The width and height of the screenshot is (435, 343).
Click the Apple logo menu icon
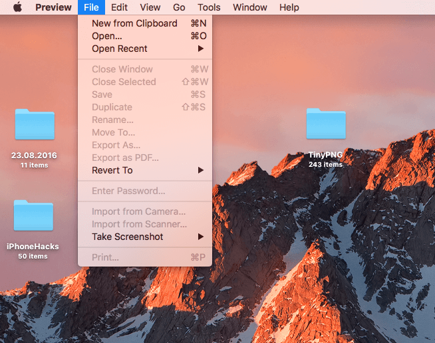coord(17,7)
